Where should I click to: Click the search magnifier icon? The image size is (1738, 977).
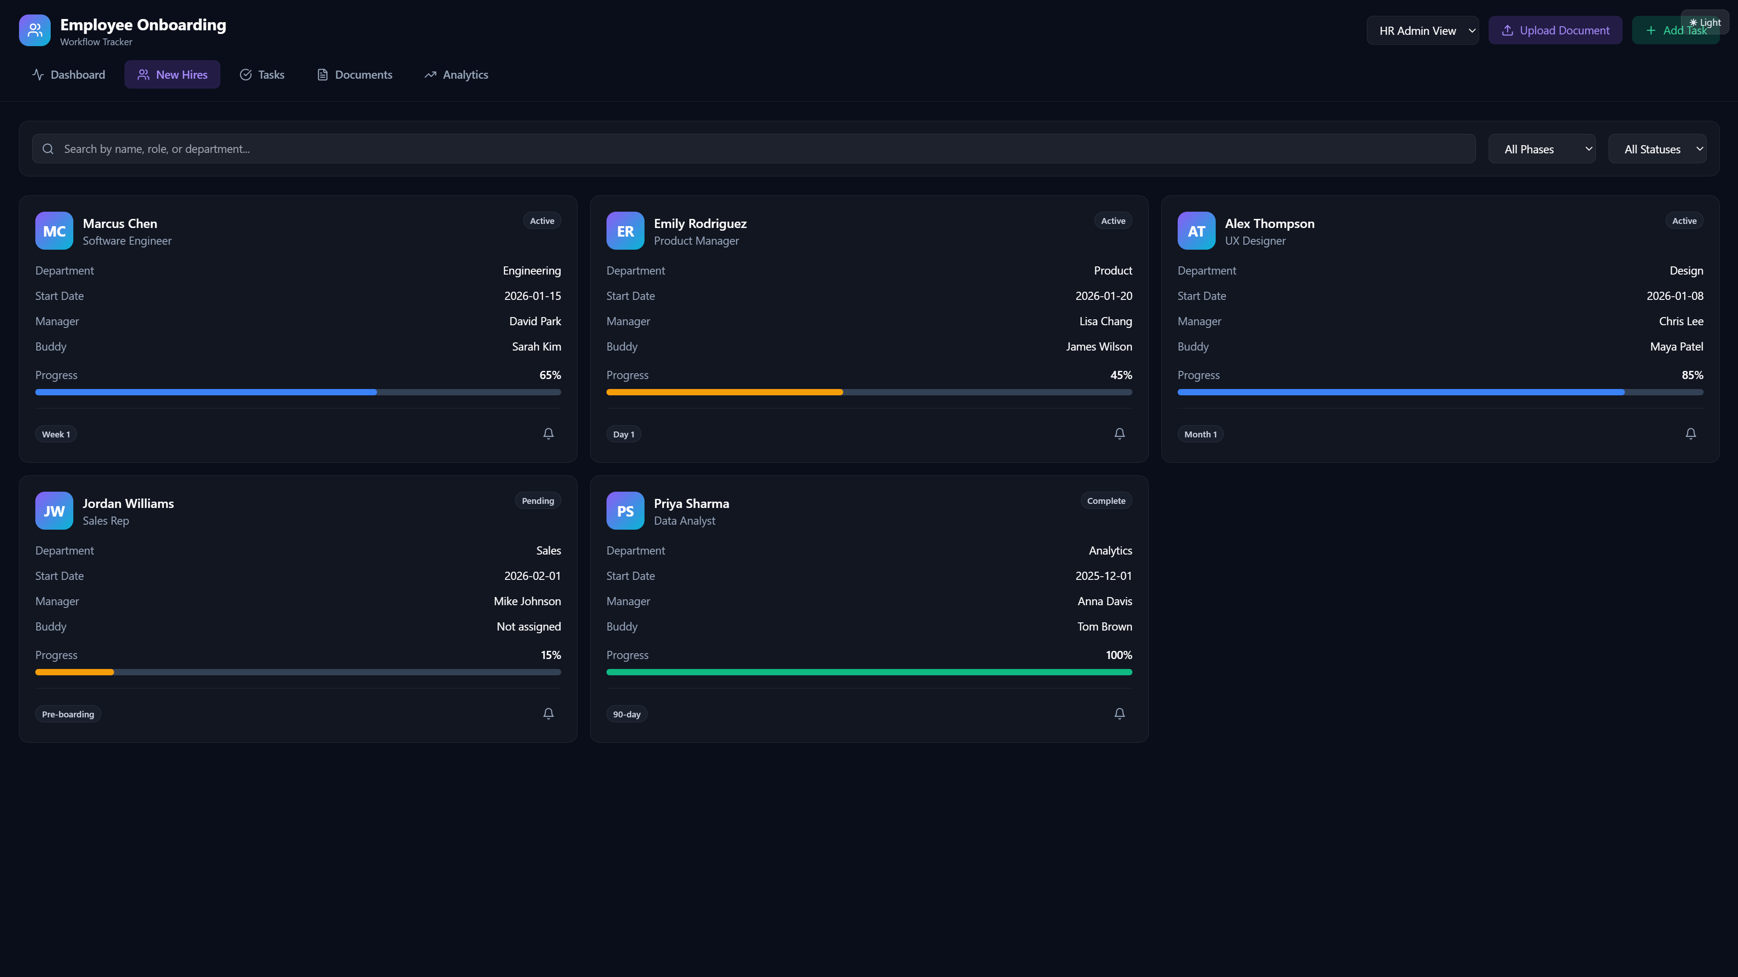pos(48,149)
